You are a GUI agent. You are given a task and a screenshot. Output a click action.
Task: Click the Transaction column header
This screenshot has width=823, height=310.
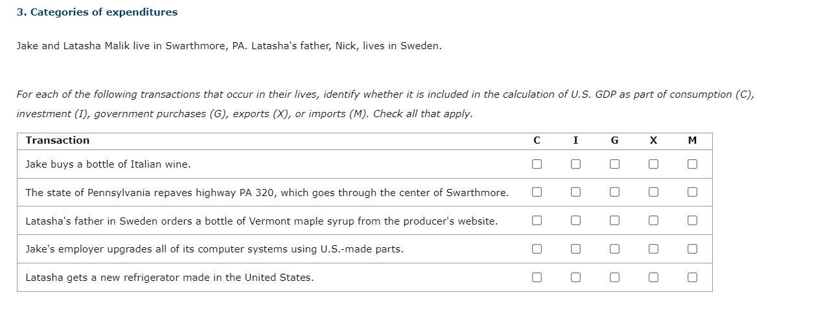tap(58, 140)
